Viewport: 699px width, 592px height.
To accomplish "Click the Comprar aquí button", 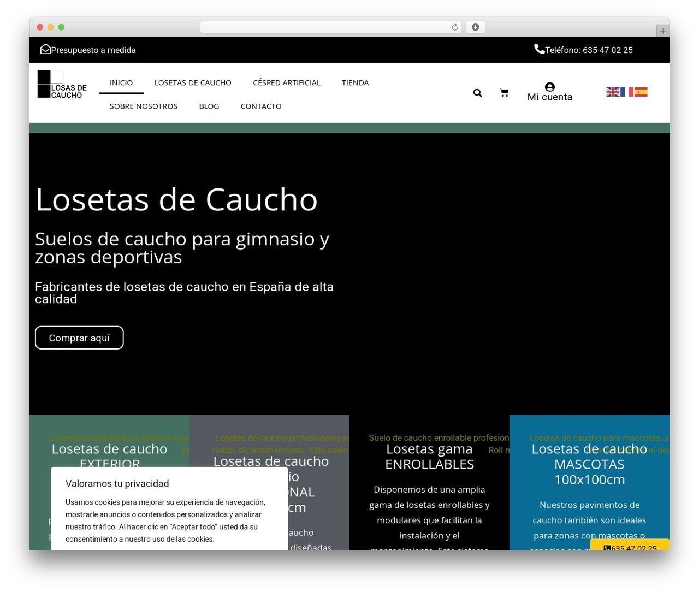I will (x=79, y=338).
